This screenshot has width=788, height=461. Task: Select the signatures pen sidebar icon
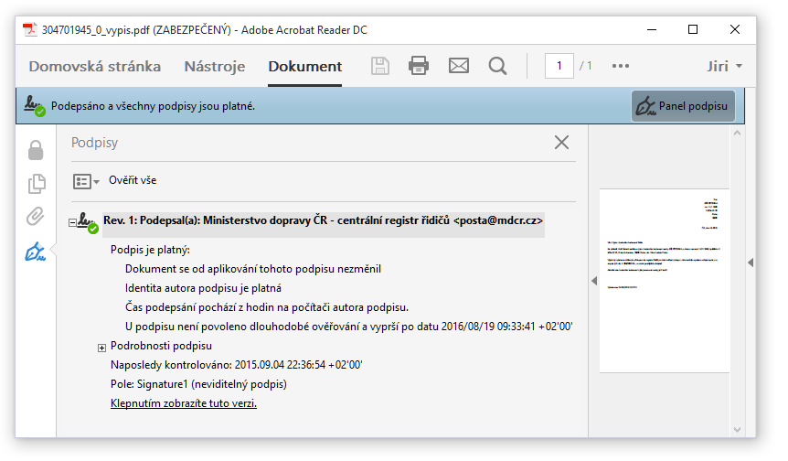[36, 252]
